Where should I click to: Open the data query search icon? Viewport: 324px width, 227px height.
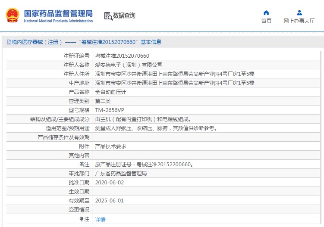coord(108,16)
